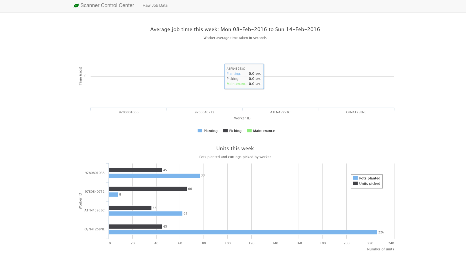Toggle the Maintenance series in the legend
Viewport: 466px width, 263px height.
click(264, 131)
